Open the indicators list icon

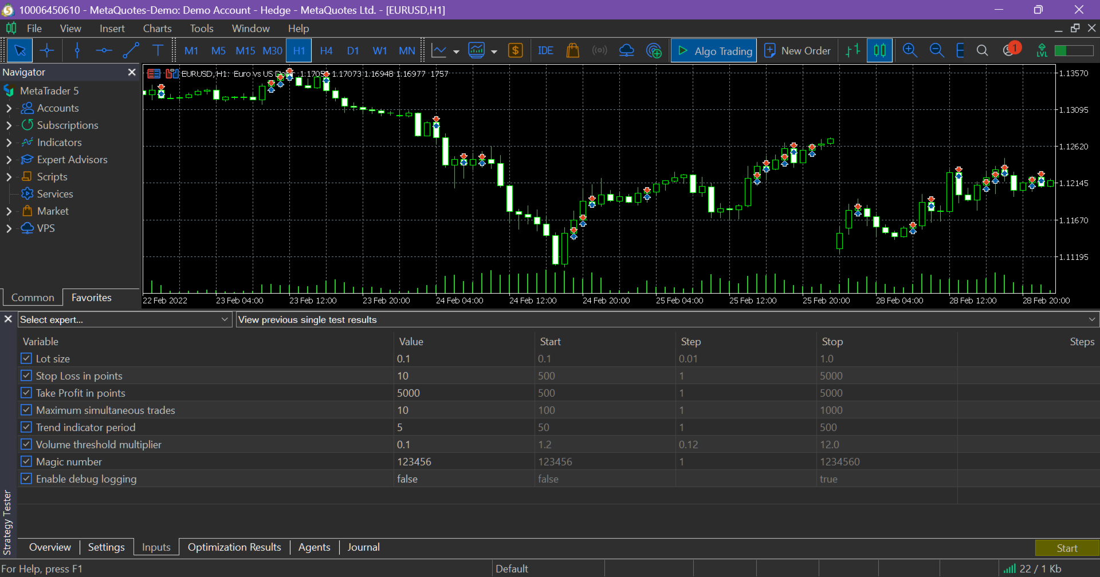(x=477, y=51)
